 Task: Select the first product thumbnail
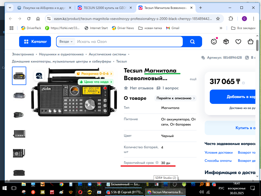click(19, 76)
